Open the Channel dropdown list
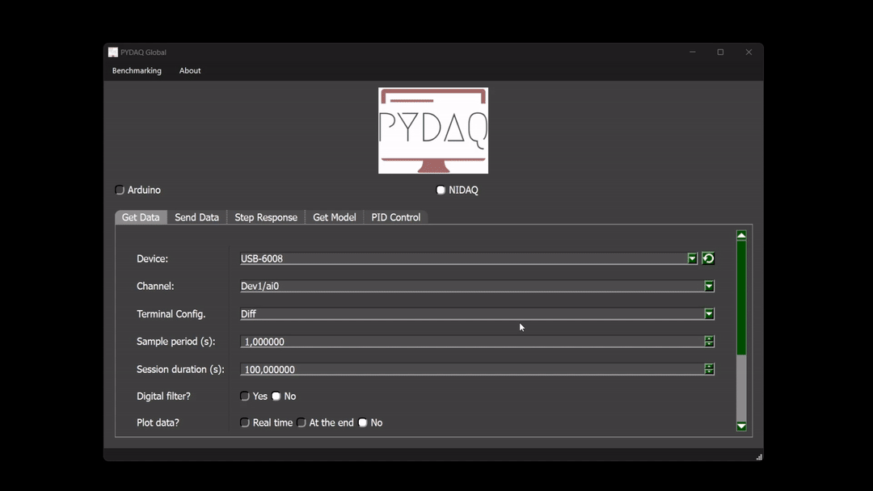Viewport: 873px width, 491px height. coord(709,287)
